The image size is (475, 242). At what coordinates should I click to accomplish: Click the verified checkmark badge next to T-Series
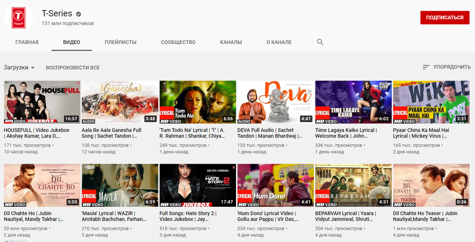pos(78,14)
